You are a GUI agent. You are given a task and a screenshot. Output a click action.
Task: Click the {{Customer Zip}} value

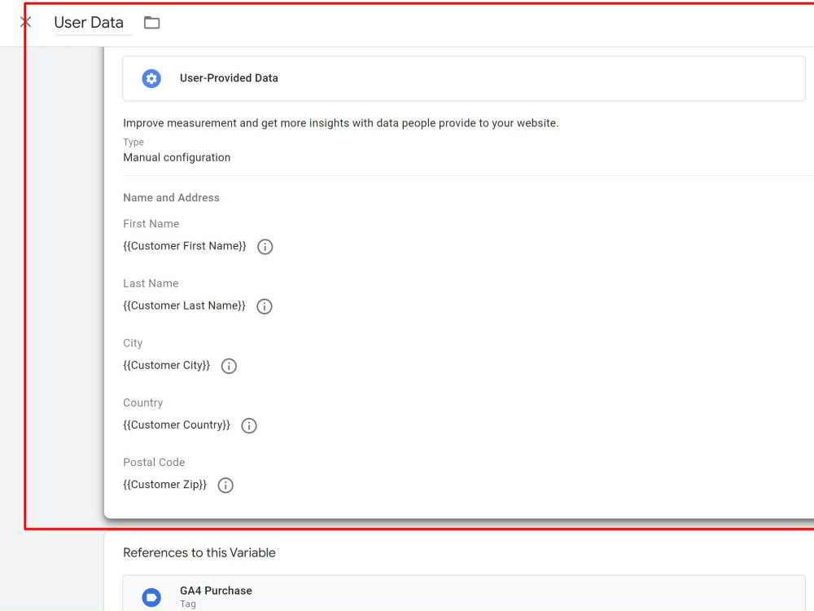point(164,485)
